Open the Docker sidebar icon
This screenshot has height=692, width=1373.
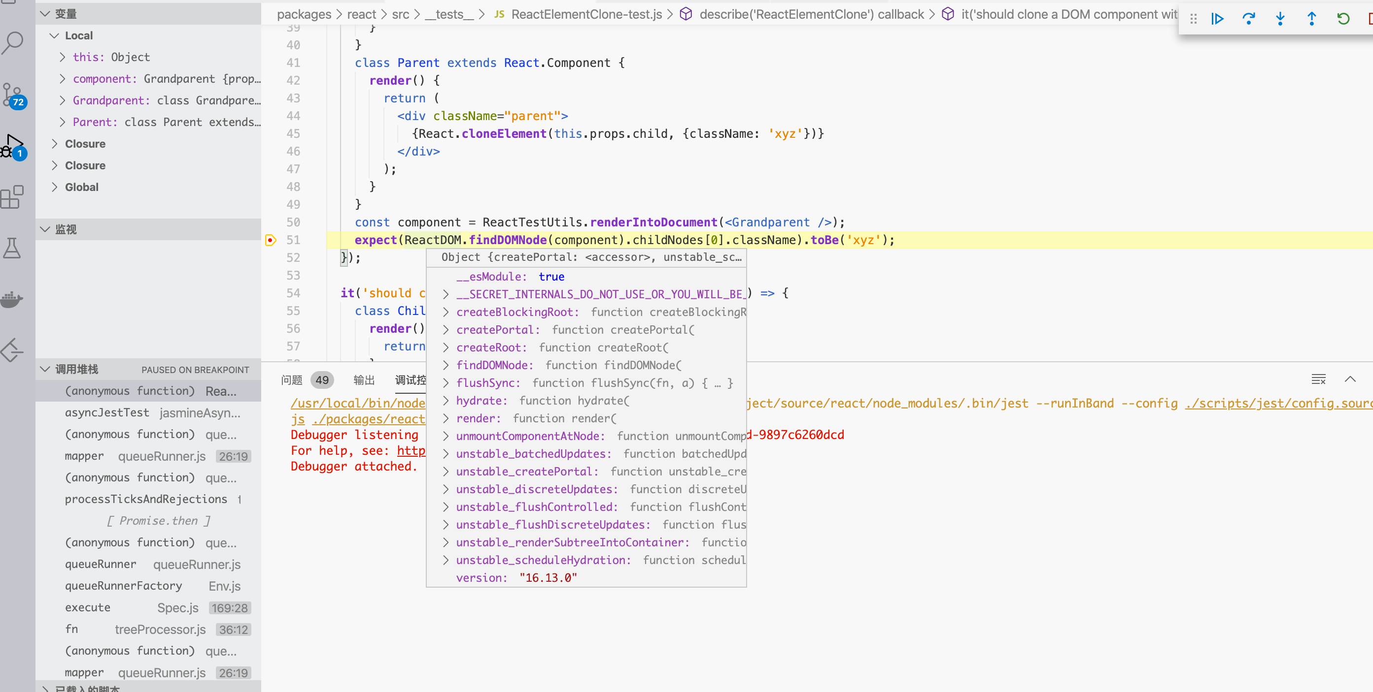[x=13, y=299]
